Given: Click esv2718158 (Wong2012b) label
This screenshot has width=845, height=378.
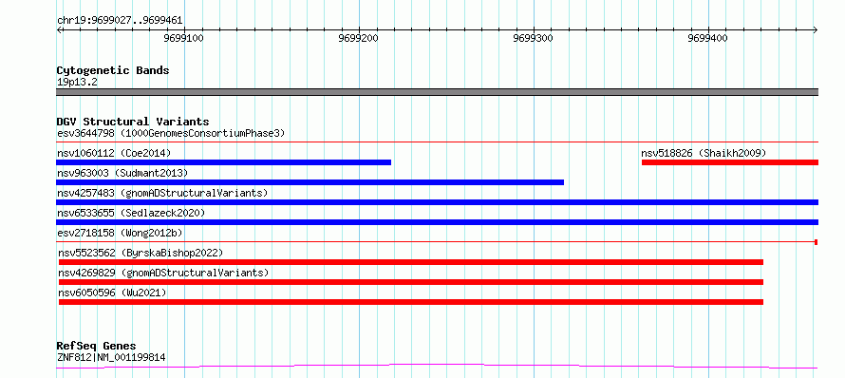Looking at the screenshot, I should pyautogui.click(x=120, y=233).
